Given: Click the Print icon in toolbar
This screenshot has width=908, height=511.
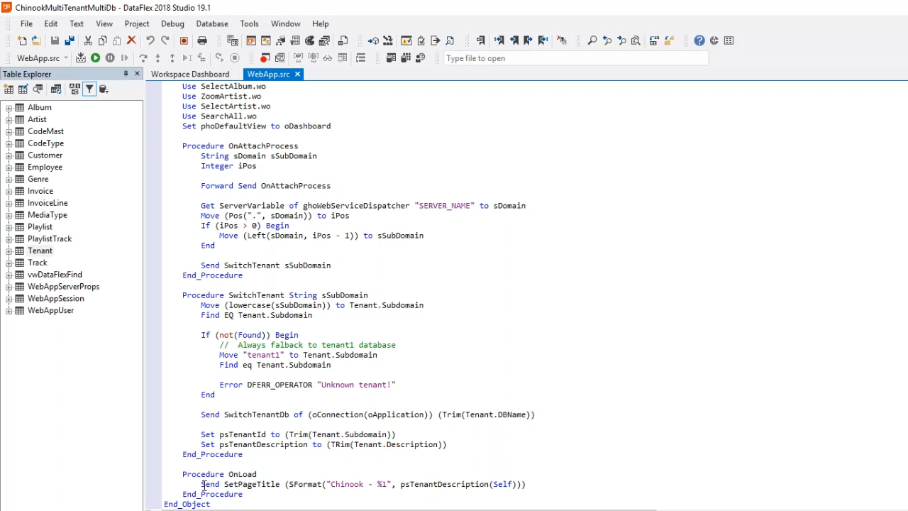Looking at the screenshot, I should click(202, 40).
